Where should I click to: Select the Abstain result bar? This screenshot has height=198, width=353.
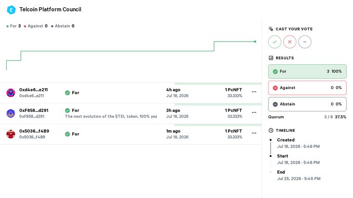coord(307,104)
